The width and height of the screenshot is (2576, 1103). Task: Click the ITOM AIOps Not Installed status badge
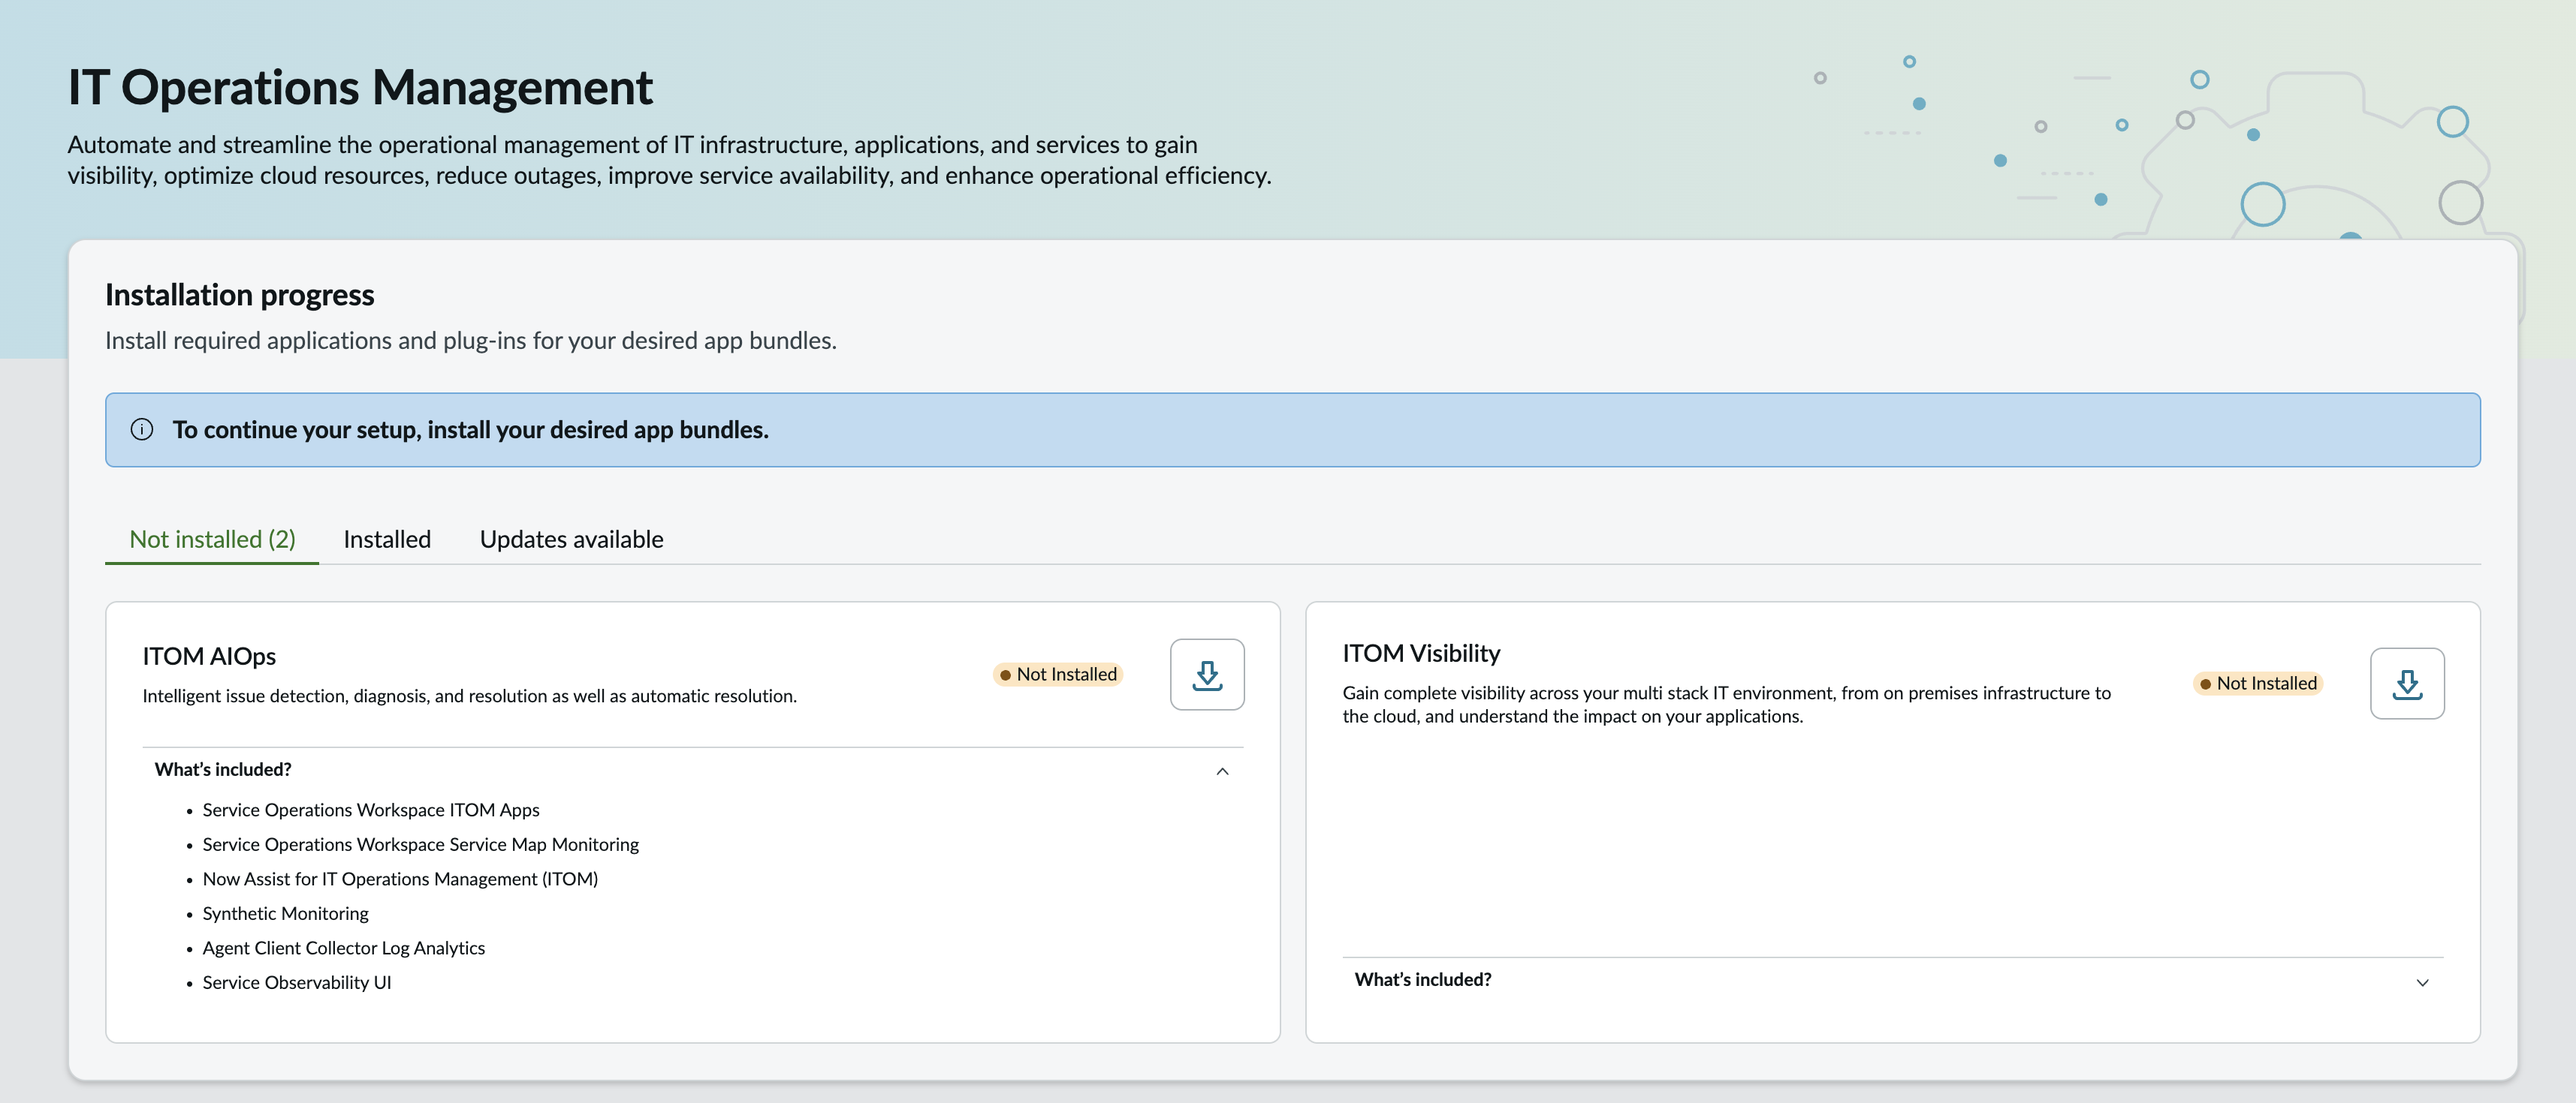[x=1058, y=675]
